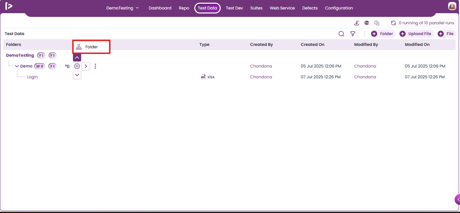Switch to the Test Dev tab
Screen dimensions: 460x213
tap(234, 8)
